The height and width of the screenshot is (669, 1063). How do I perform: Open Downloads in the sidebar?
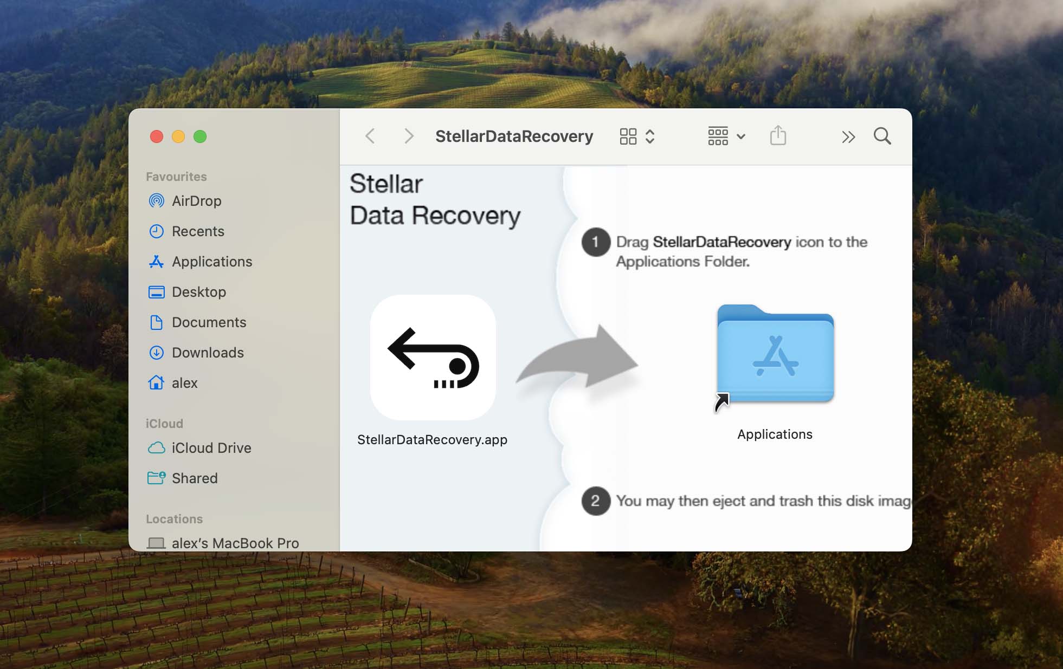tap(234, 353)
